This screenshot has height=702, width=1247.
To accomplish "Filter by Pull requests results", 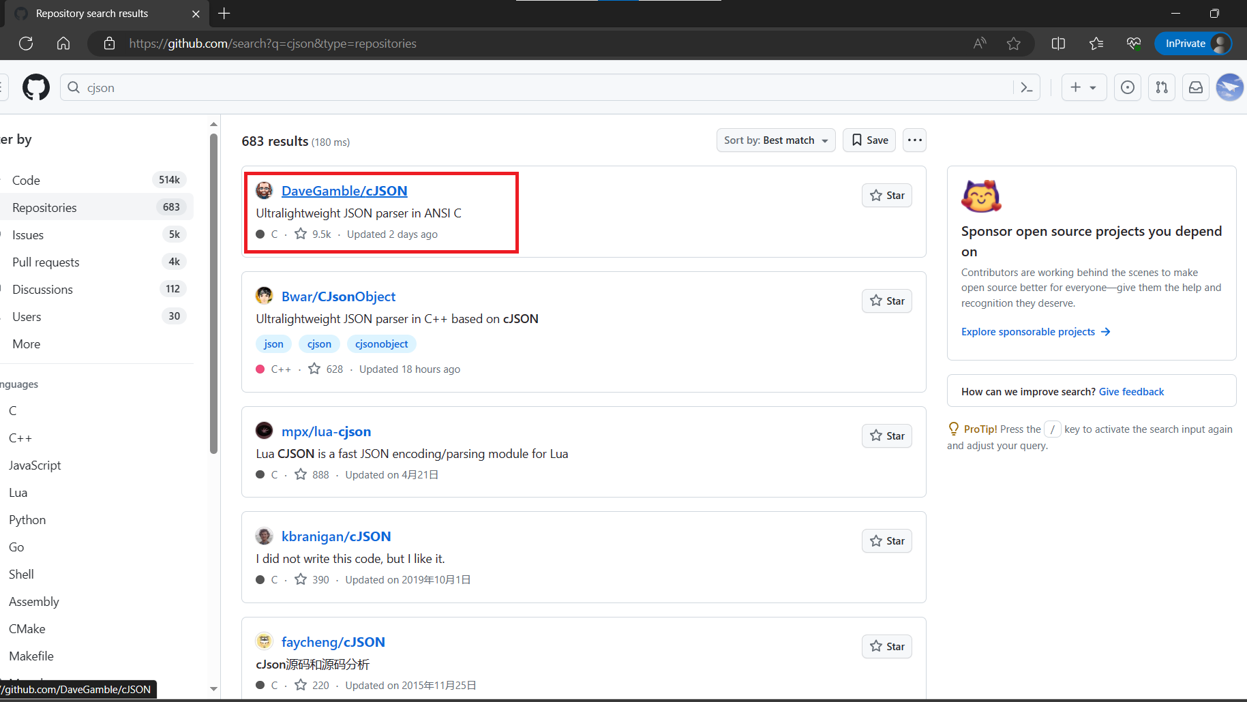I will 95,262.
